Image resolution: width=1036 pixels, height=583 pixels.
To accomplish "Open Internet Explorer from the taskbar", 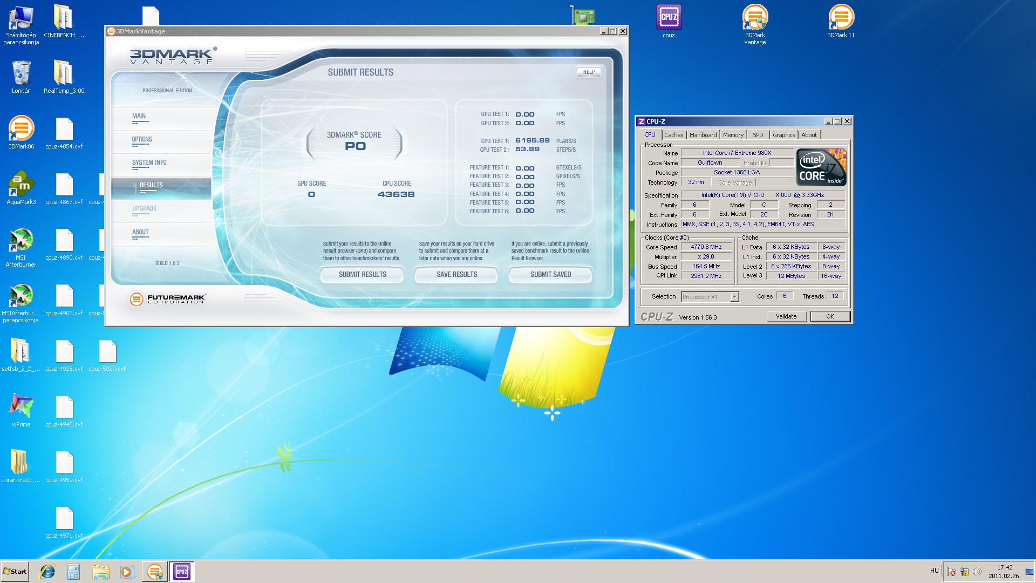I will click(x=47, y=572).
